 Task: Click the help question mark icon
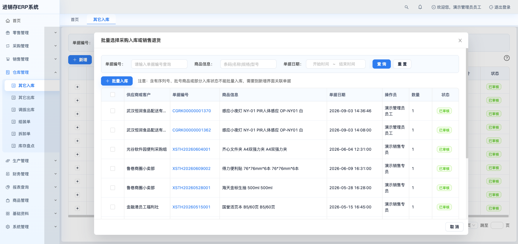(507, 58)
